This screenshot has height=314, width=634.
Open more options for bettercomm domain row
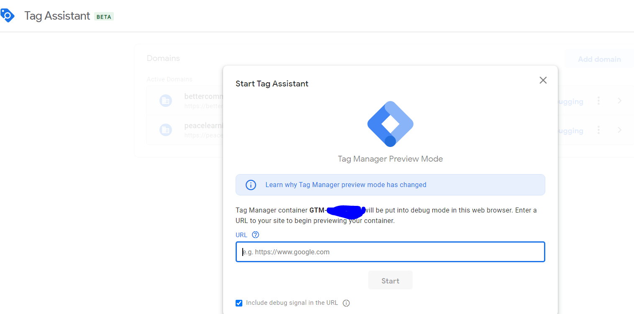(x=598, y=101)
